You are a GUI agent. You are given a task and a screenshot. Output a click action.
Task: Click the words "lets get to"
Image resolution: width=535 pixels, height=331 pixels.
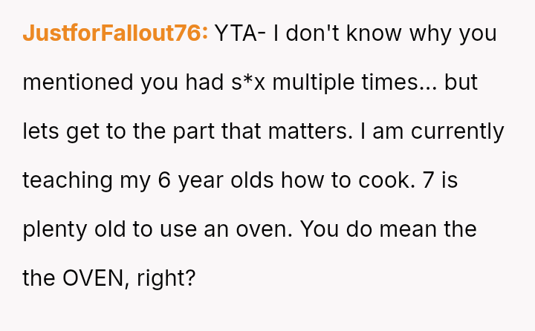[71, 131]
